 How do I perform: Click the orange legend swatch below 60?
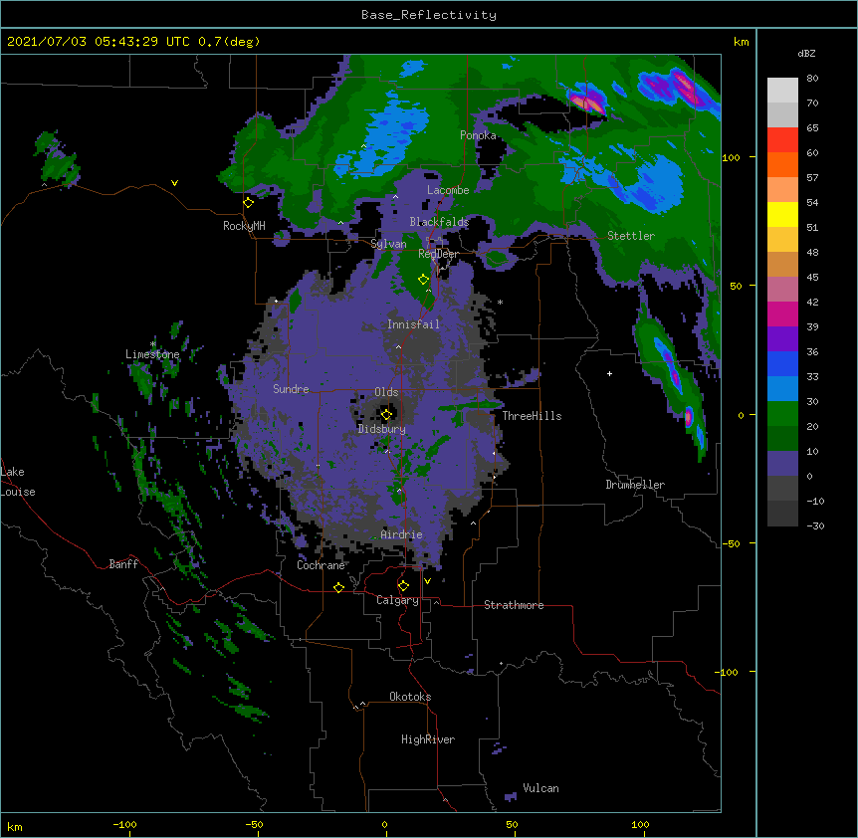coord(782,164)
